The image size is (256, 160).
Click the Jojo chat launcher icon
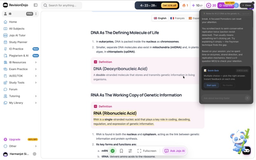click(246, 151)
